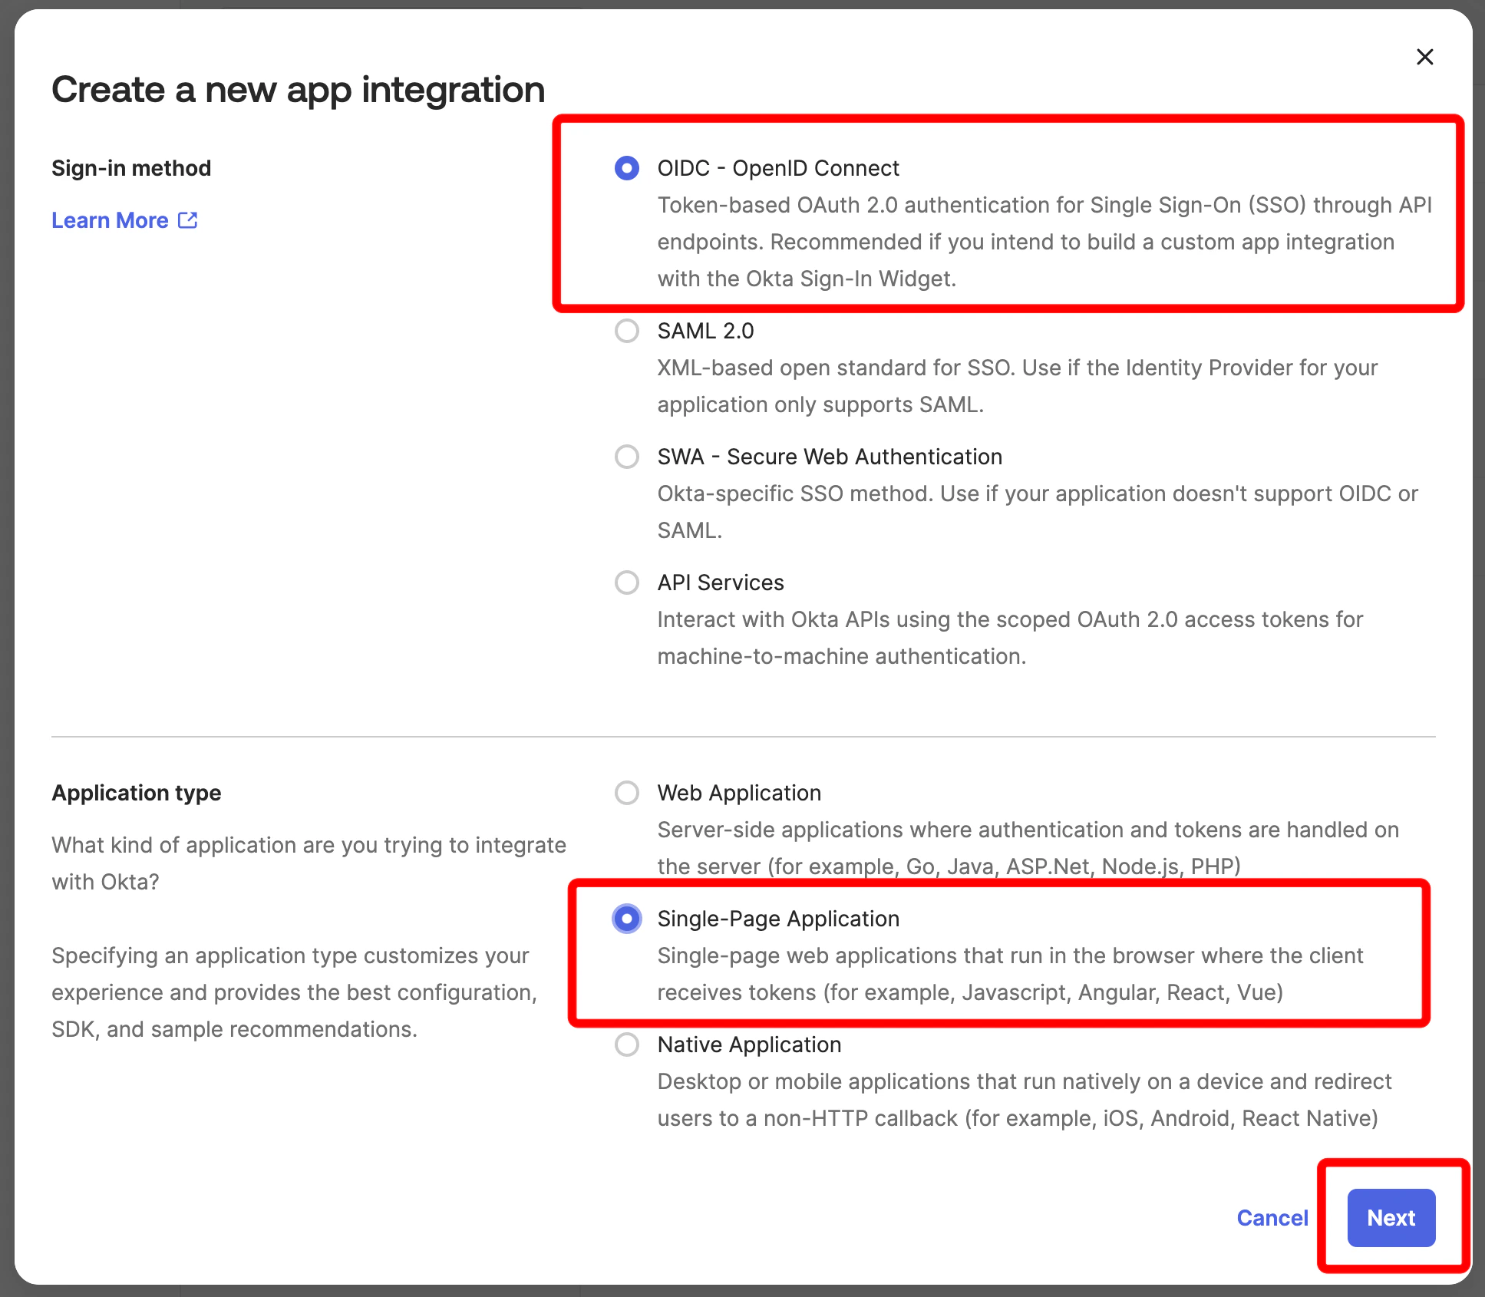
Task: Choose Web Application as the application type
Action: [x=627, y=793]
